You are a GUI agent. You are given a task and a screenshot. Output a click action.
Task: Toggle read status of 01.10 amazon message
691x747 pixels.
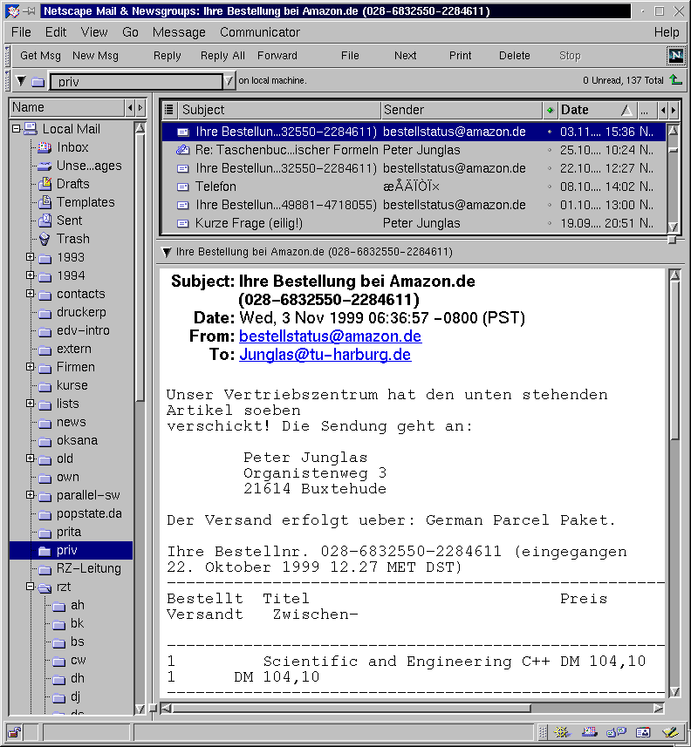coord(550,206)
